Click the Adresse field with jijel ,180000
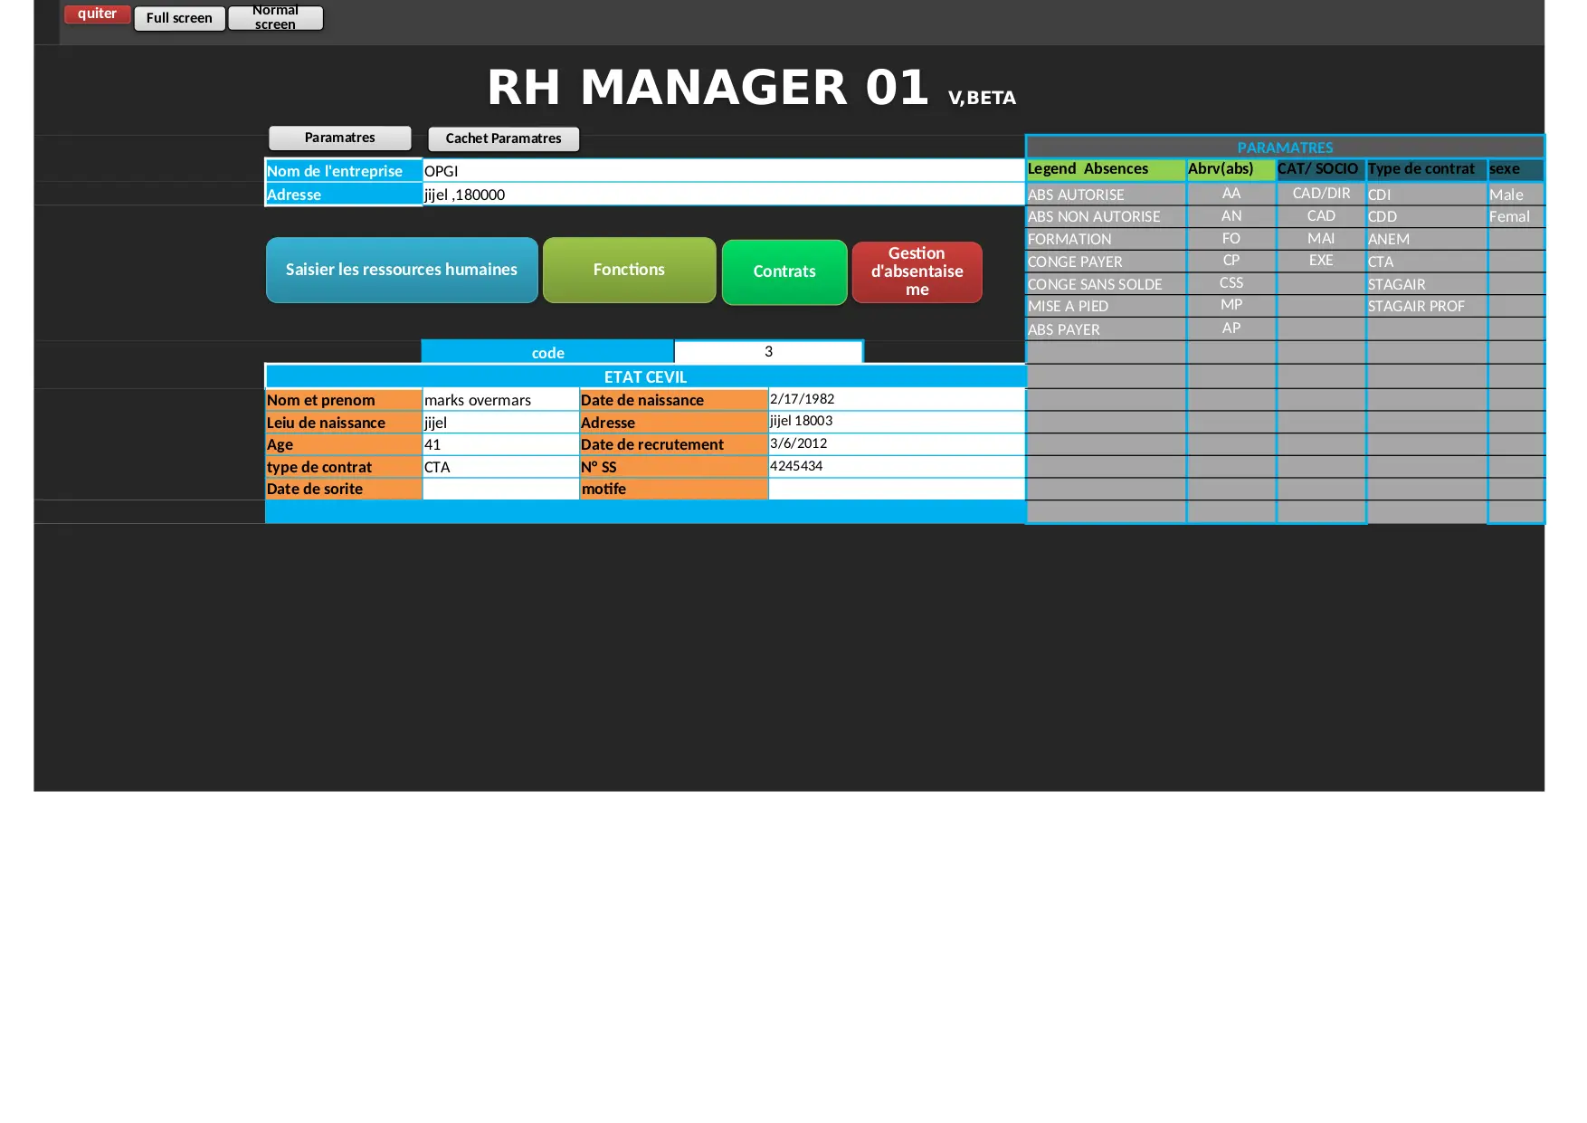Viewport: 1587px width, 1123px height. tap(722, 195)
